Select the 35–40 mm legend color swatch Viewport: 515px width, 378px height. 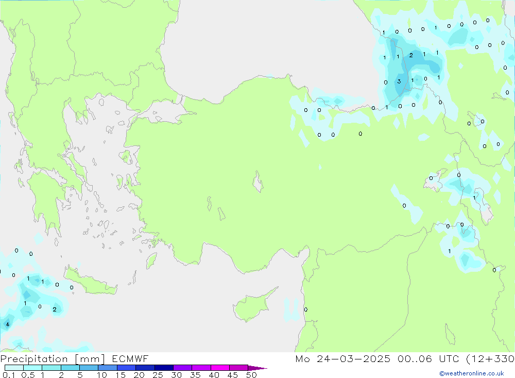click(201, 368)
